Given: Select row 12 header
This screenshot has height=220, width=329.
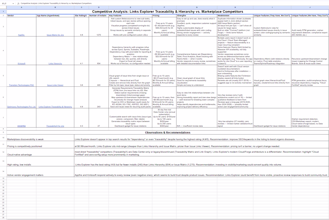Looking at the screenshot, I should pos(3,152).
